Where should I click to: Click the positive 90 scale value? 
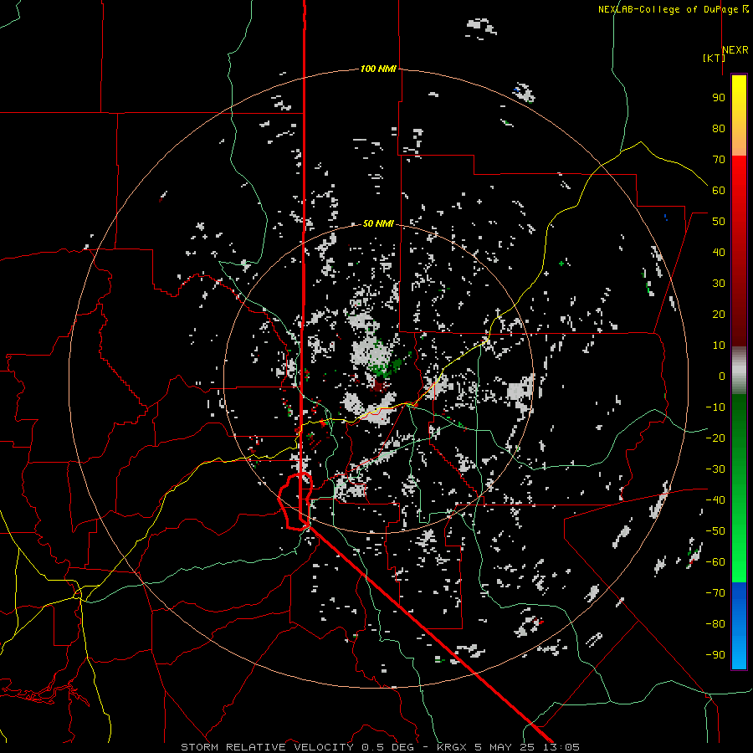719,98
